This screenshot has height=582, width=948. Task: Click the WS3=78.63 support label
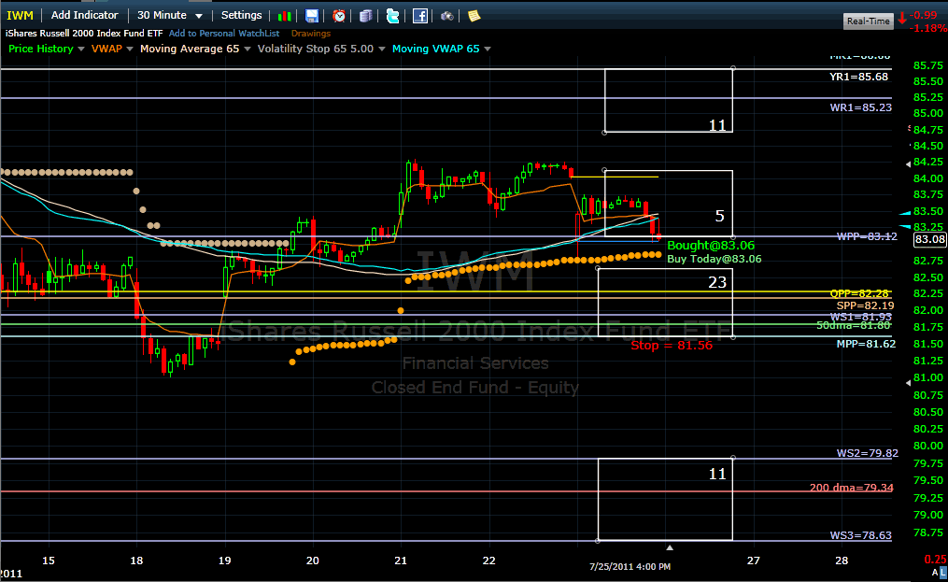[x=860, y=535]
